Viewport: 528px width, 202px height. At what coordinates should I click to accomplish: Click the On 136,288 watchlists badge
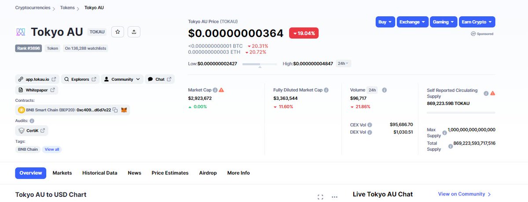coord(85,48)
